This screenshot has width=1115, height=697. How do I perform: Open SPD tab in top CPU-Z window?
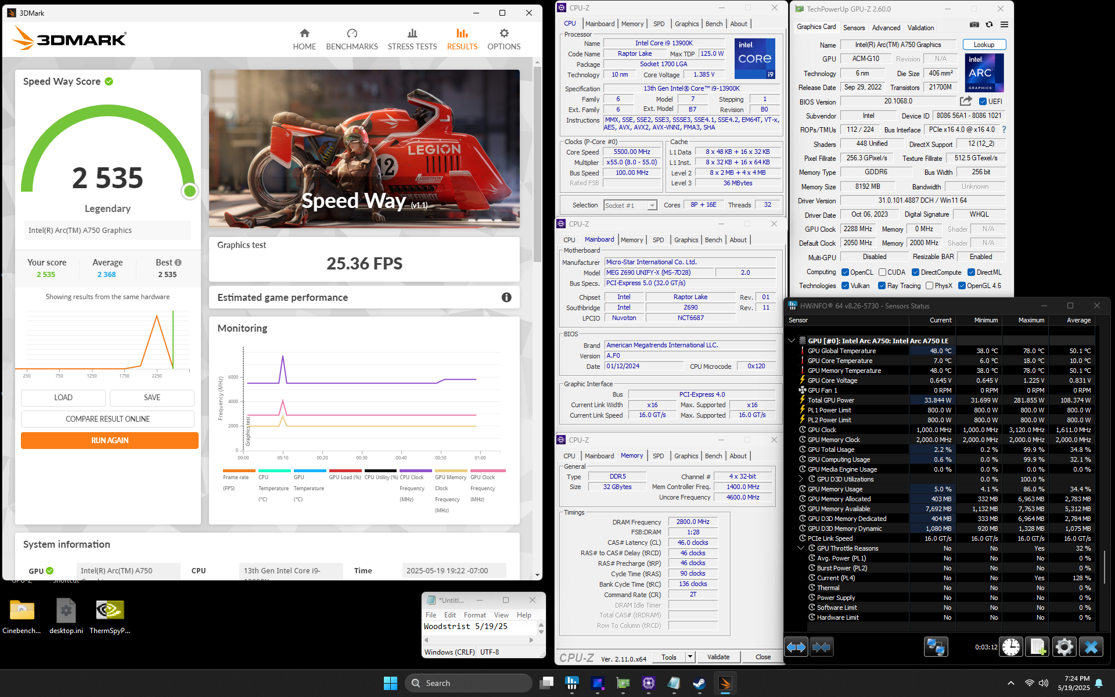(x=659, y=24)
